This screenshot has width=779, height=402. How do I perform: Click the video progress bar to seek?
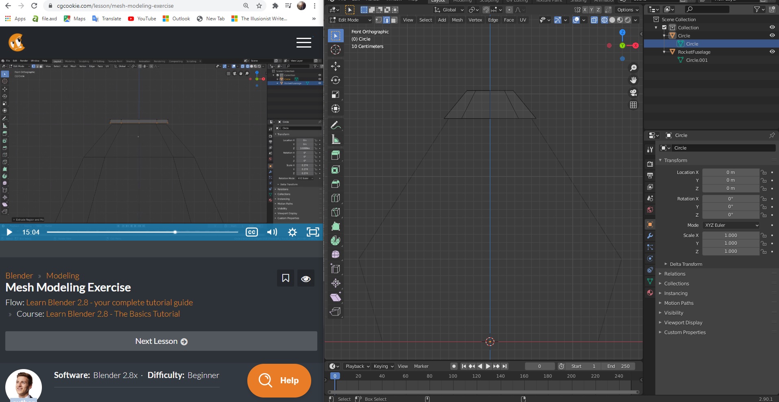[142, 232]
